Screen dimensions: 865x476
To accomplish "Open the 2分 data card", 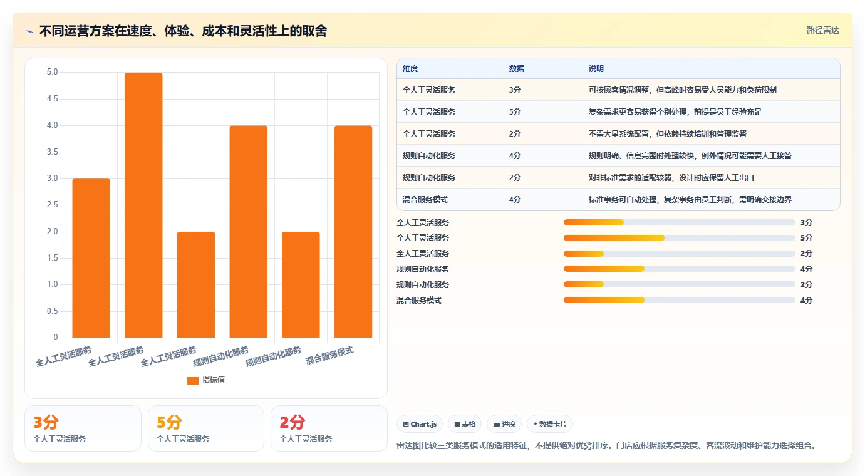I will (329, 428).
